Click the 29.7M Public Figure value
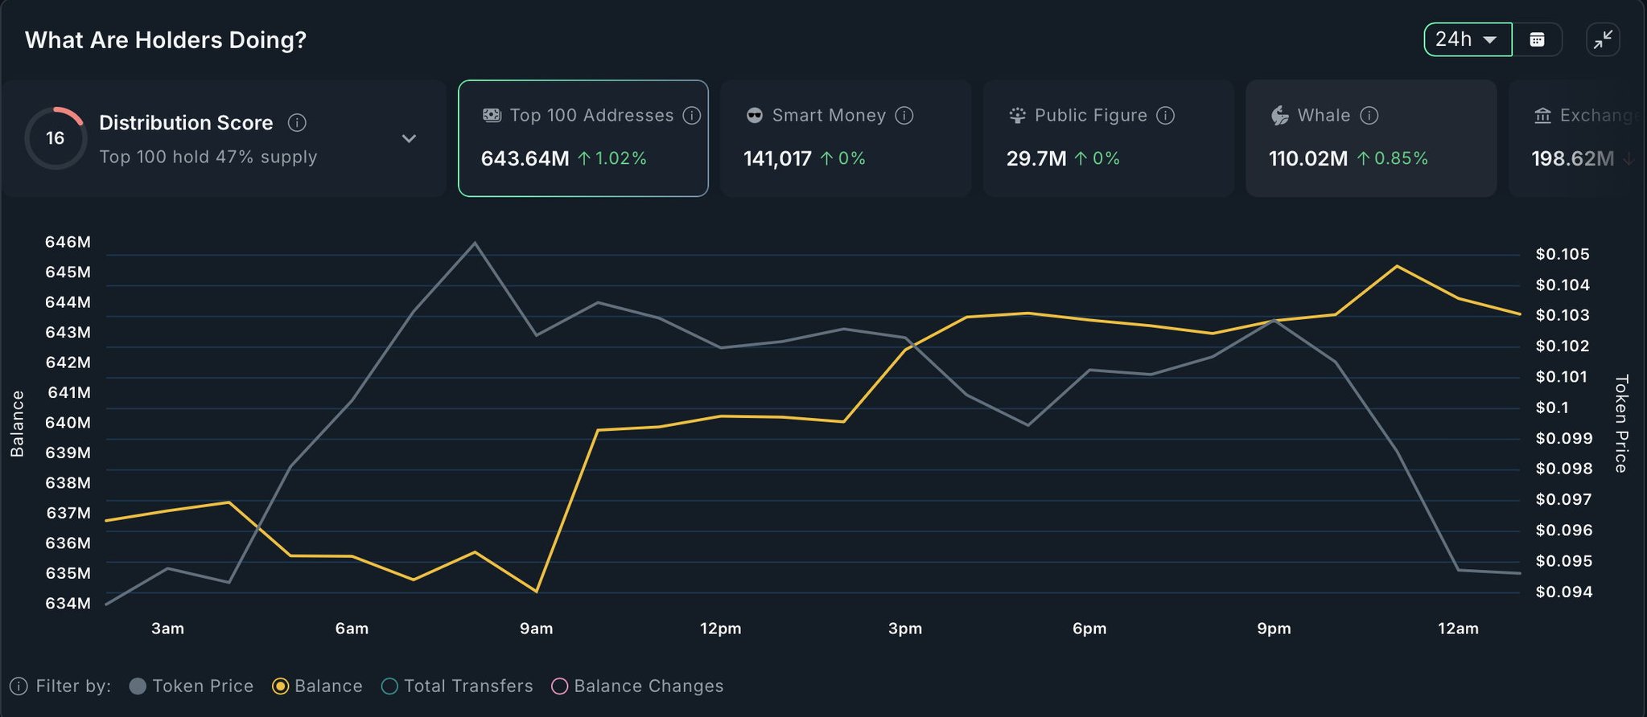 tap(1036, 158)
